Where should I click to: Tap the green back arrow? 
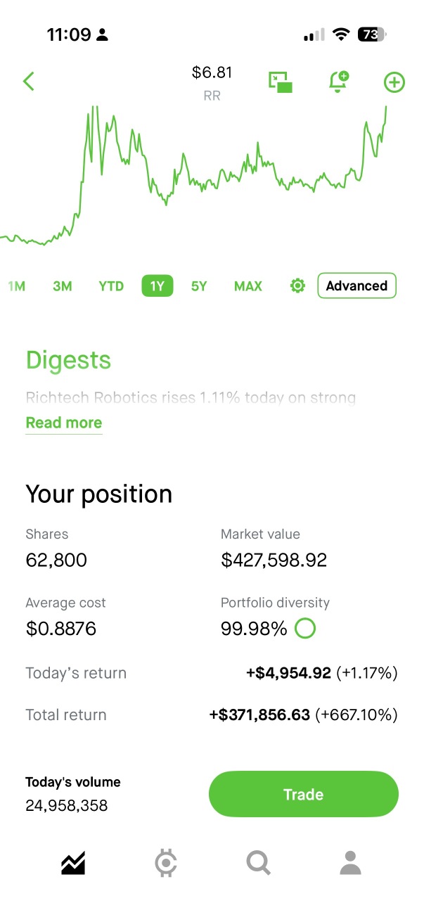(x=29, y=82)
